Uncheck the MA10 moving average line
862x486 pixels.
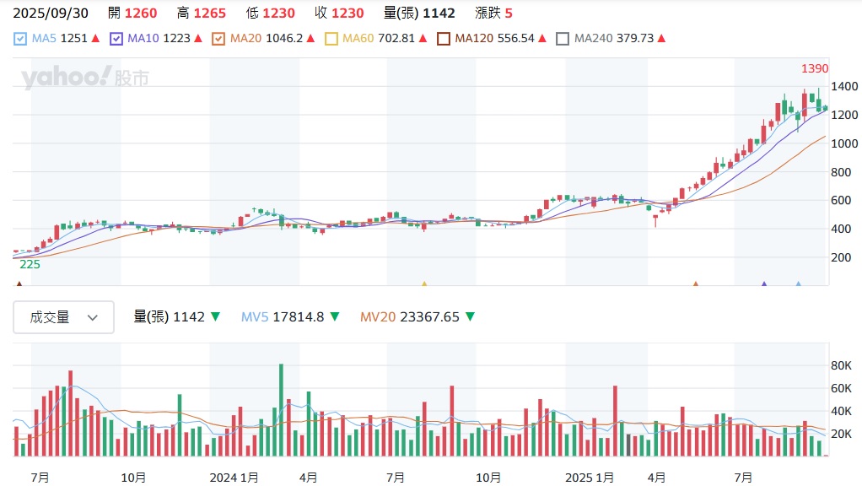(x=116, y=38)
